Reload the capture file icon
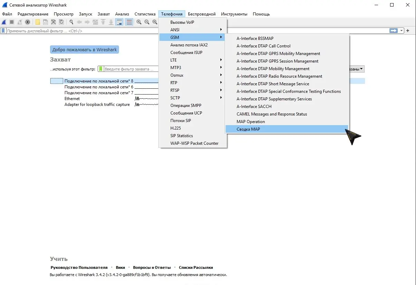This screenshot has width=416, height=285. tap(61, 22)
